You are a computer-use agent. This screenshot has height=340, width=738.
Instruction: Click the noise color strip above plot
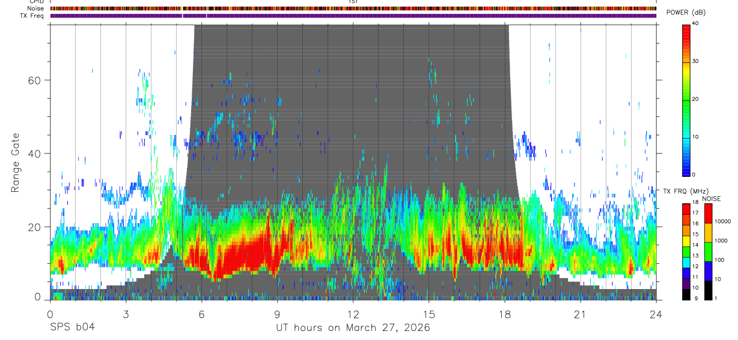pos(353,8)
